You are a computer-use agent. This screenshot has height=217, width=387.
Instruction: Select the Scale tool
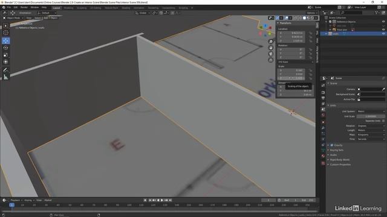[5, 55]
